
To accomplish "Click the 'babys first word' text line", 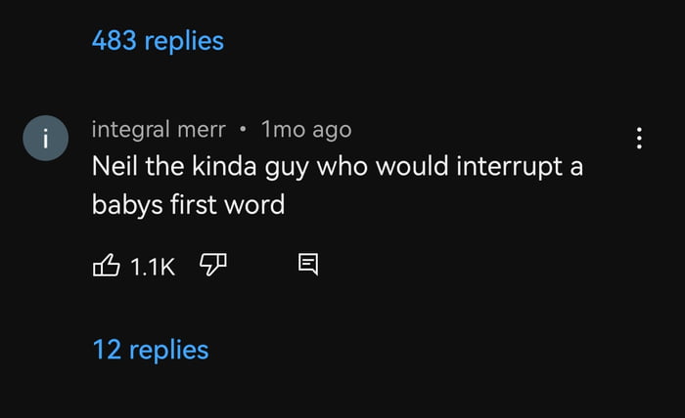I will (188, 204).
